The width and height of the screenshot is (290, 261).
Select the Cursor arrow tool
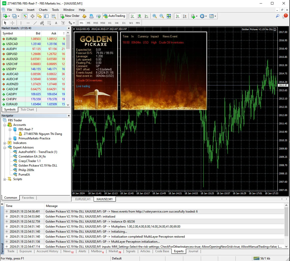(x=5, y=23)
